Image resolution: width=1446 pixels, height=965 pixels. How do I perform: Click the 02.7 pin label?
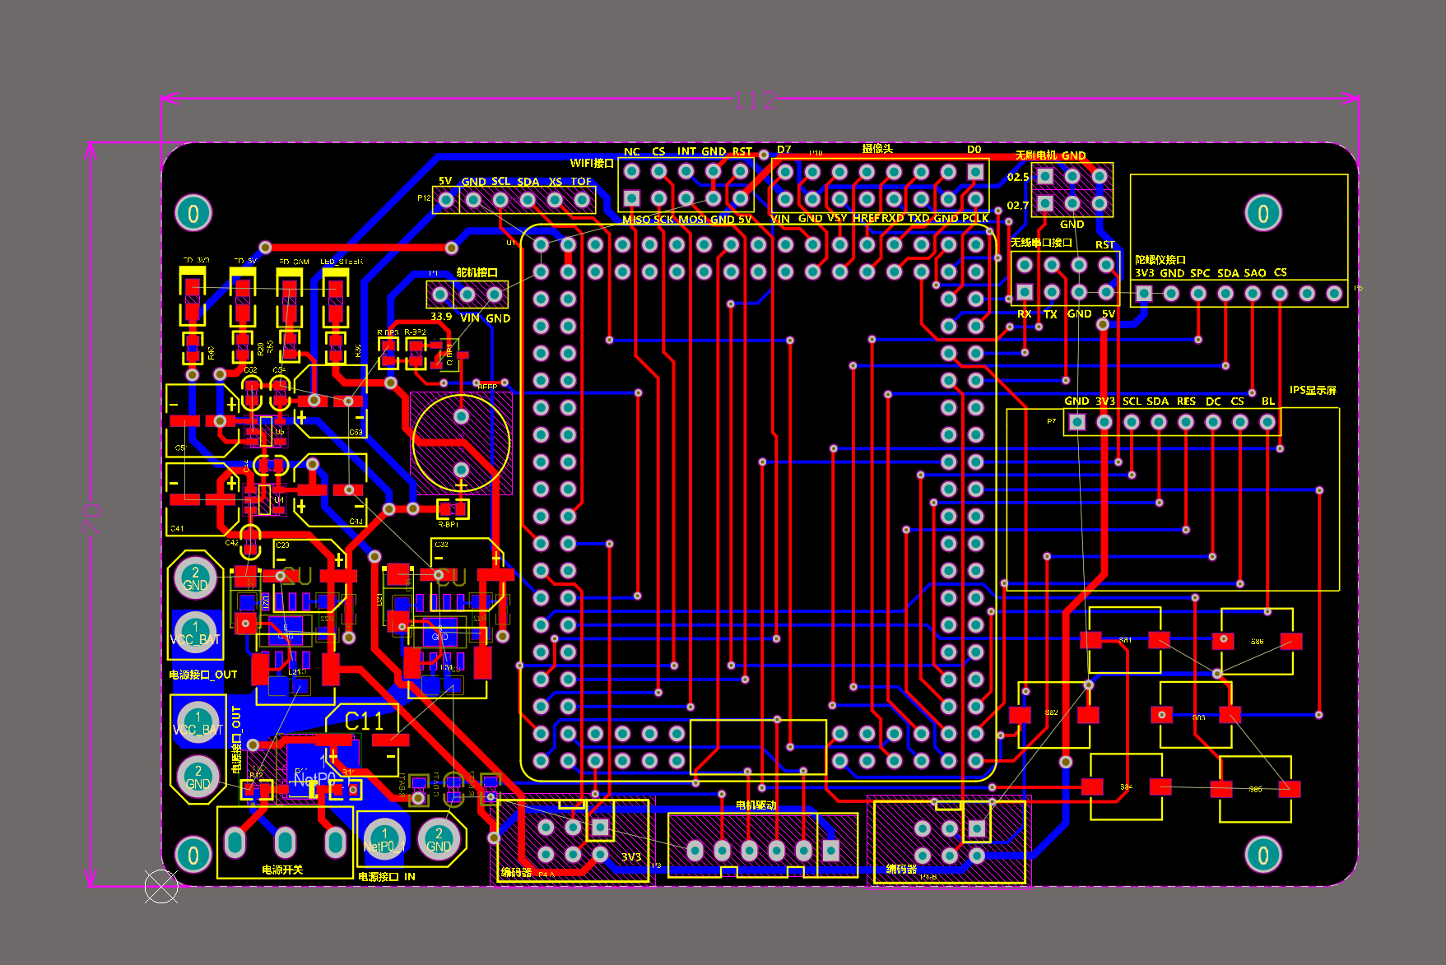[1018, 206]
